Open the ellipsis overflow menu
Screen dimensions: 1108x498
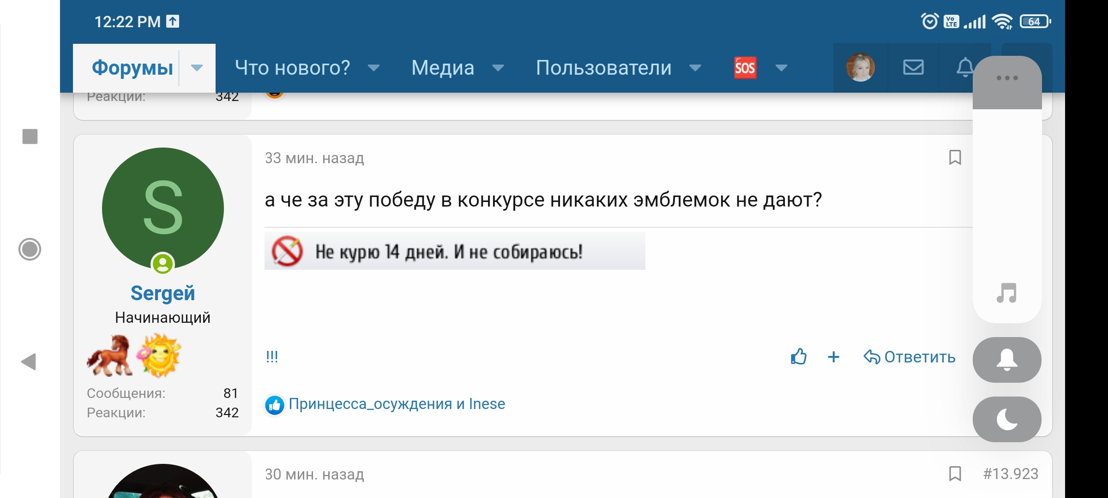(1007, 77)
